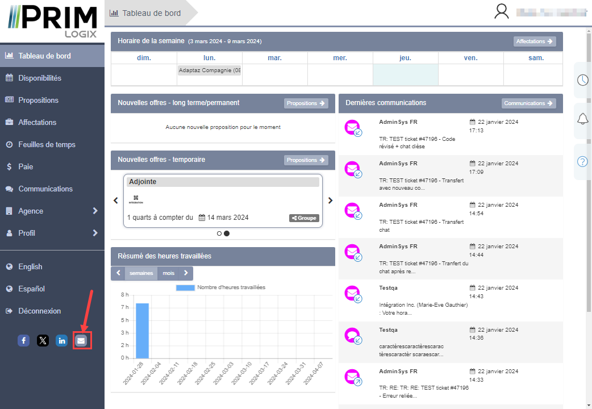
Task: Expand the Profil submenu
Action: click(52, 233)
